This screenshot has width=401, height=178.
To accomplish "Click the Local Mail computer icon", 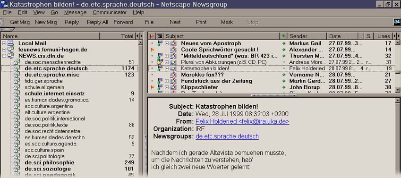I will coord(10,43).
